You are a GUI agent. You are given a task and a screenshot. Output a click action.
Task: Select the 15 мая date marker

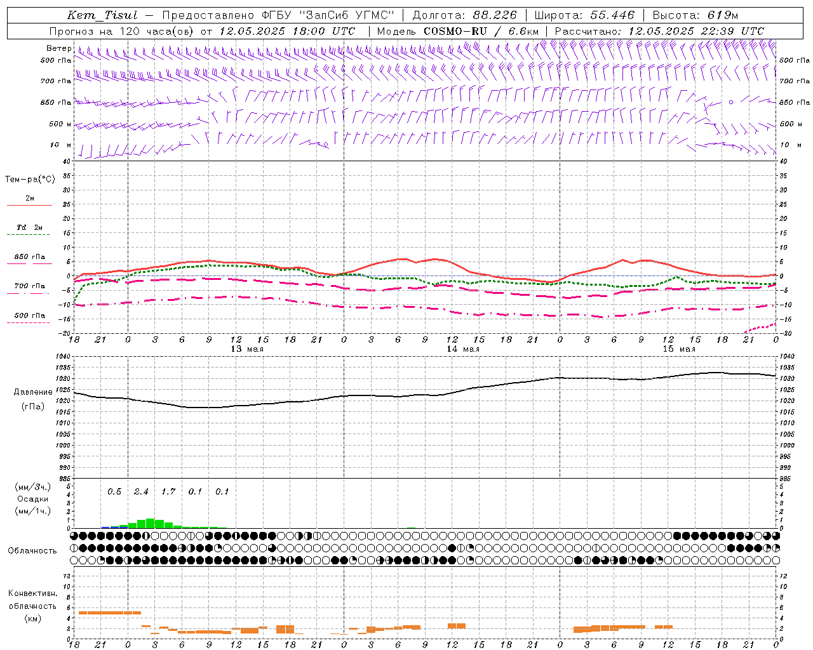(678, 349)
